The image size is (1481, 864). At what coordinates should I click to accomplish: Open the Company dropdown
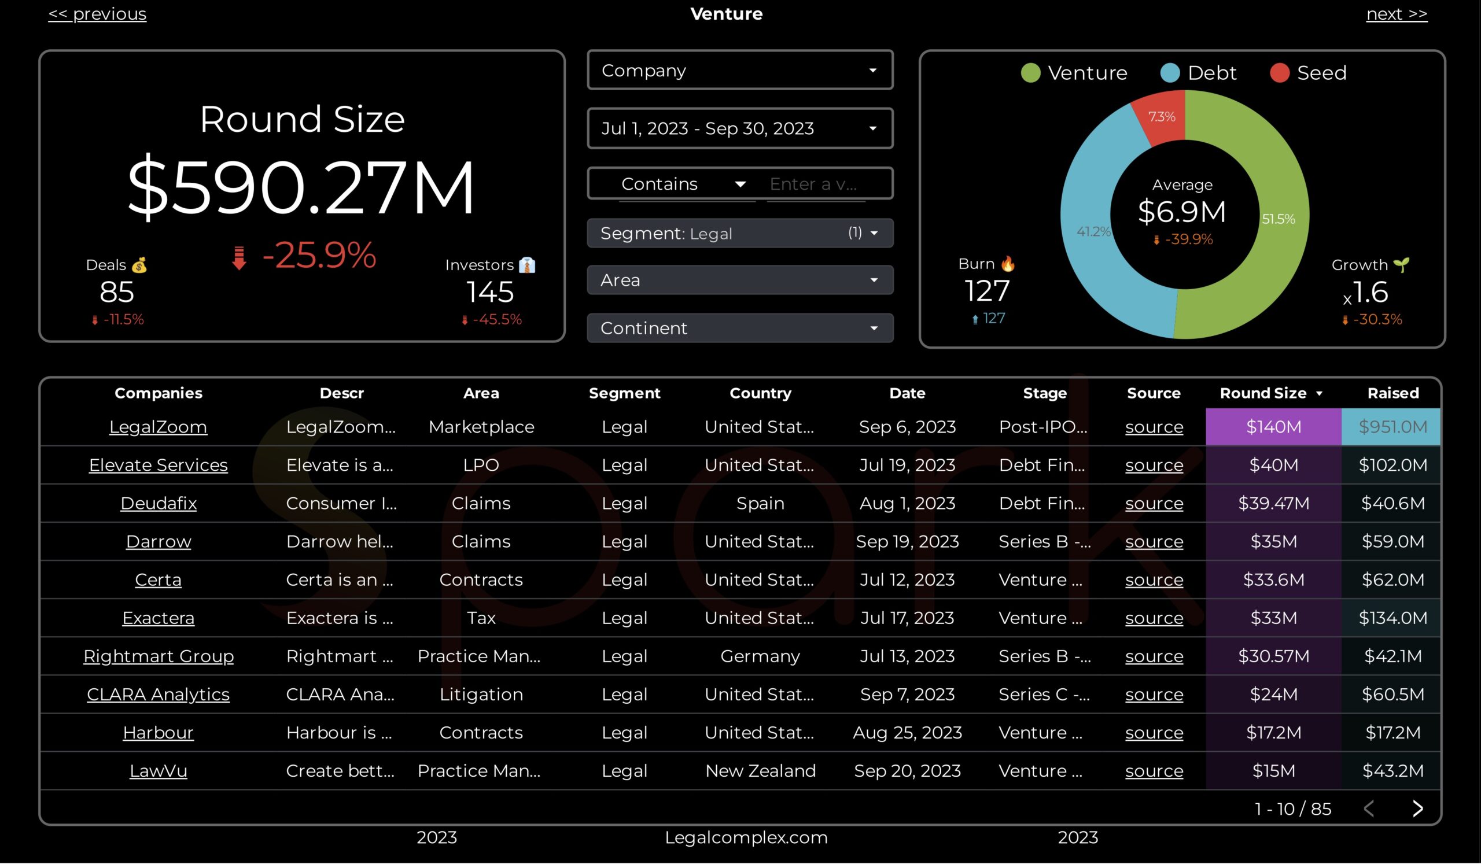(x=740, y=71)
